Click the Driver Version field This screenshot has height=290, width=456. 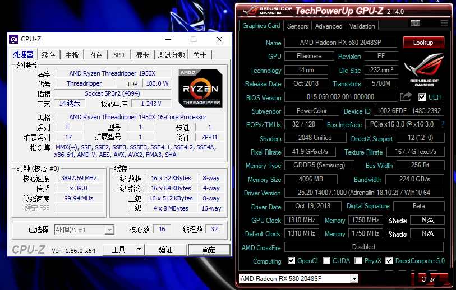click(364, 193)
